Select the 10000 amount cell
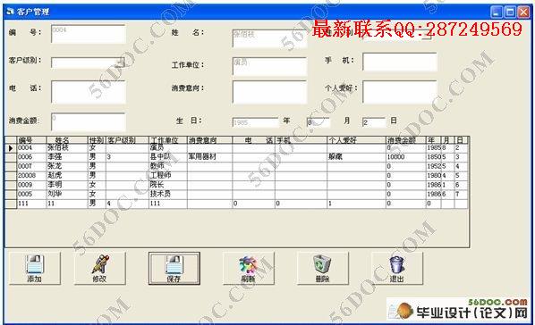Image resolution: width=535 pixels, height=325 pixels. pyautogui.click(x=405, y=157)
